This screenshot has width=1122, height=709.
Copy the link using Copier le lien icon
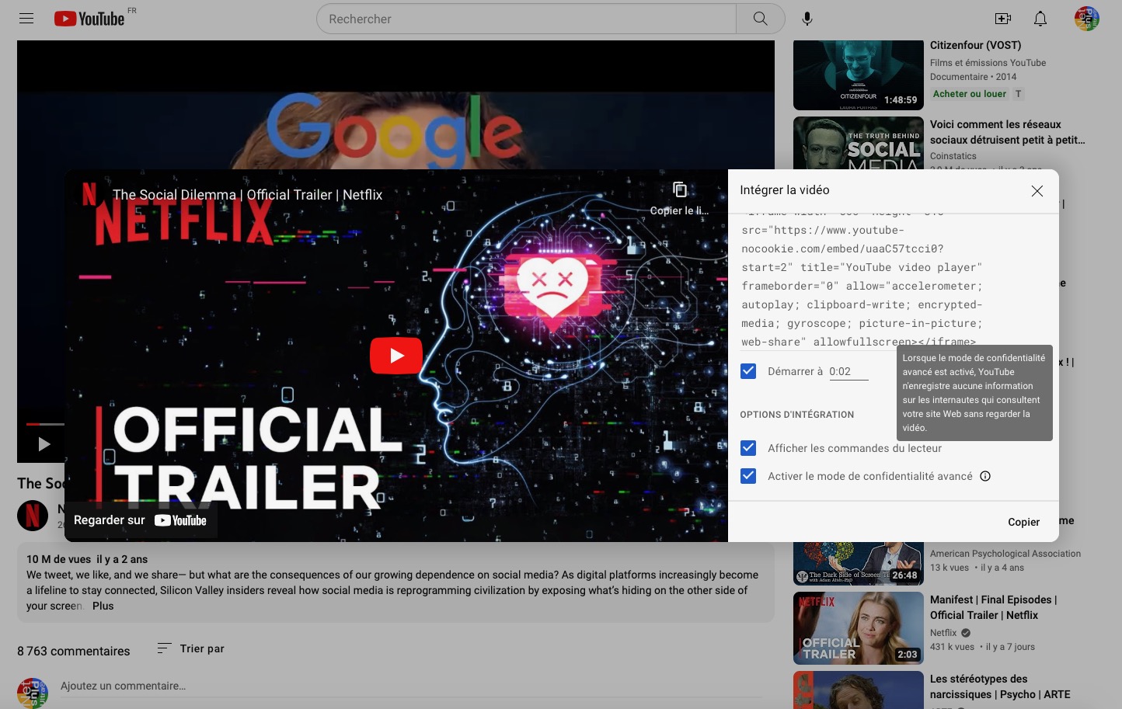(680, 189)
